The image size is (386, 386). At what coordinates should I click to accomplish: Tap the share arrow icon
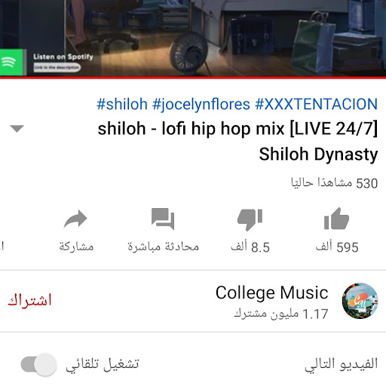coord(75,219)
